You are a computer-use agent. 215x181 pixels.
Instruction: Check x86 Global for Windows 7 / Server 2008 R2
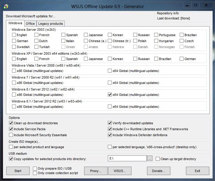point(14,83)
